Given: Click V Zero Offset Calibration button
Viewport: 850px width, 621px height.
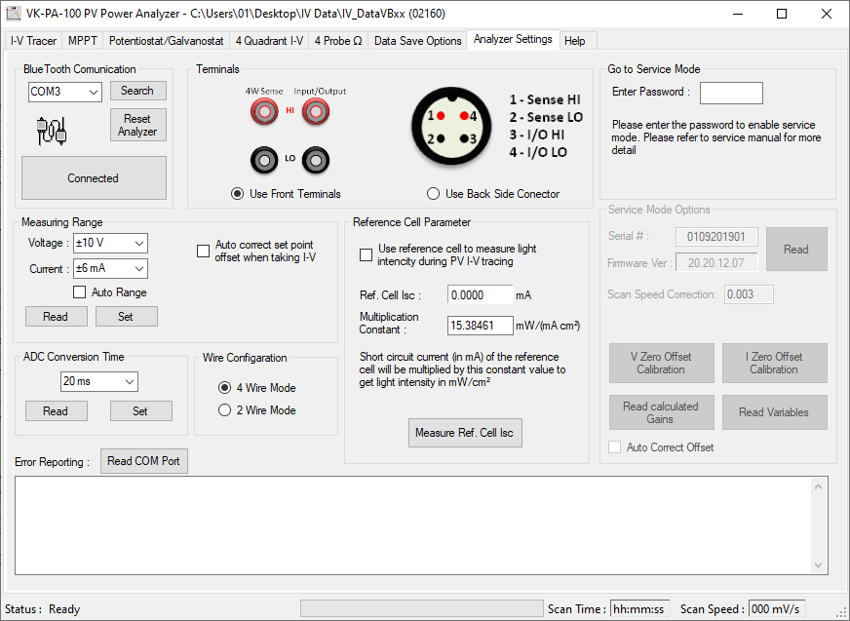Looking at the screenshot, I should click(661, 363).
